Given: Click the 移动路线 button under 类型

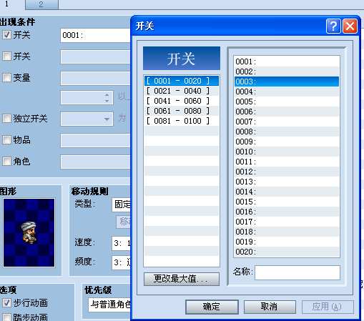Looking at the screenshot, I should (x=123, y=222).
